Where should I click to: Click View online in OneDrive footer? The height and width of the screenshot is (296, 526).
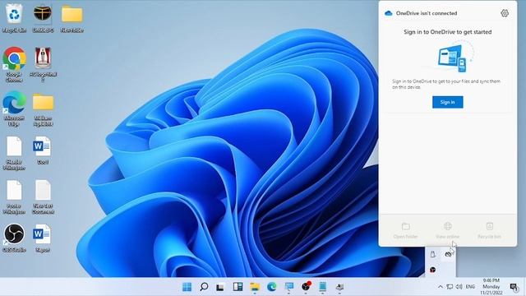click(x=447, y=230)
